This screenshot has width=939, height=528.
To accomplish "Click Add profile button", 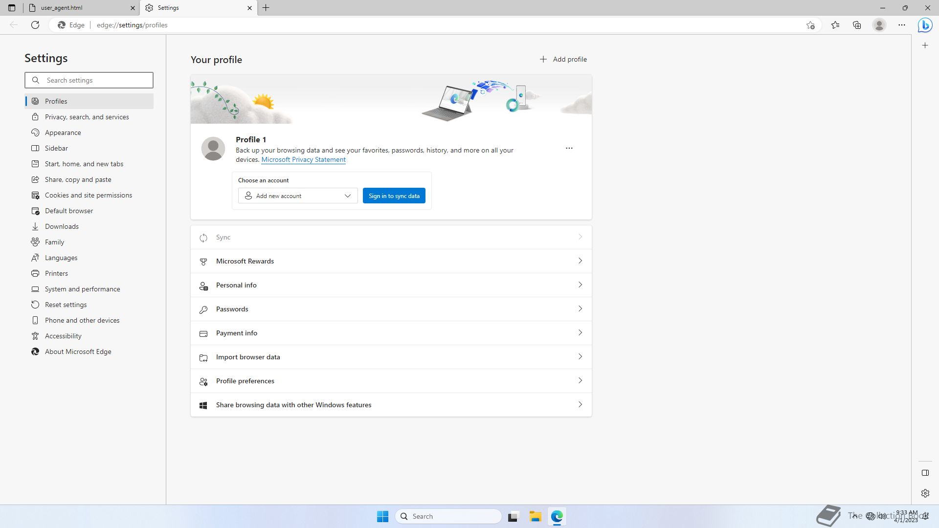I will [563, 59].
